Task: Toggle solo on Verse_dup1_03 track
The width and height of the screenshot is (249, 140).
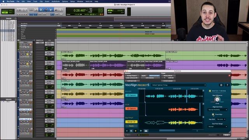Action: click(x=28, y=54)
